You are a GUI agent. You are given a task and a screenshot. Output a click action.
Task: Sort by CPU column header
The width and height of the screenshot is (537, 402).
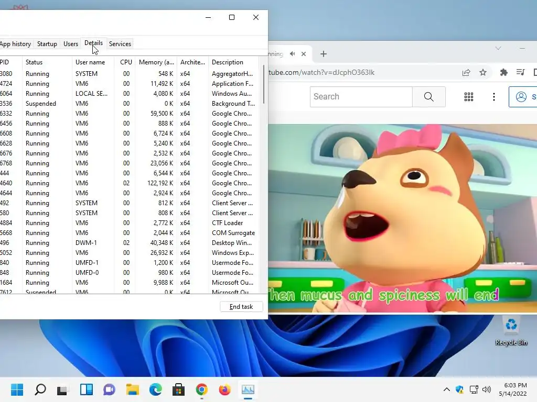click(125, 62)
